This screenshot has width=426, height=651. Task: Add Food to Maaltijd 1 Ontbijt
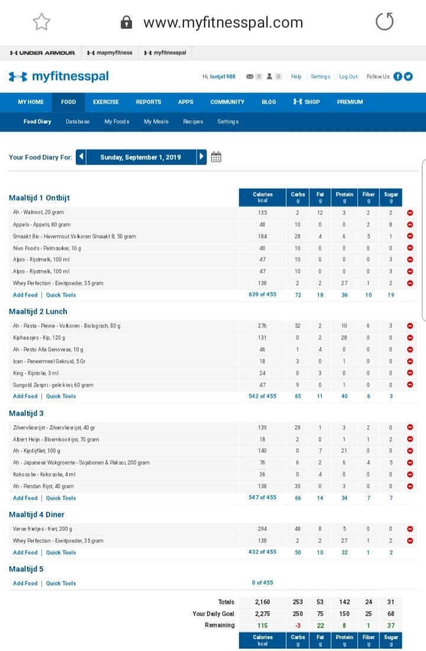click(x=25, y=295)
